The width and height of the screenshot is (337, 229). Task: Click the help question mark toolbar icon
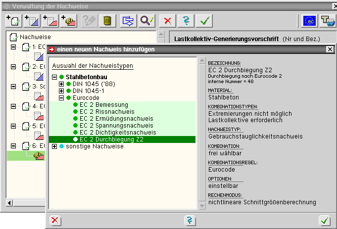[186, 21]
